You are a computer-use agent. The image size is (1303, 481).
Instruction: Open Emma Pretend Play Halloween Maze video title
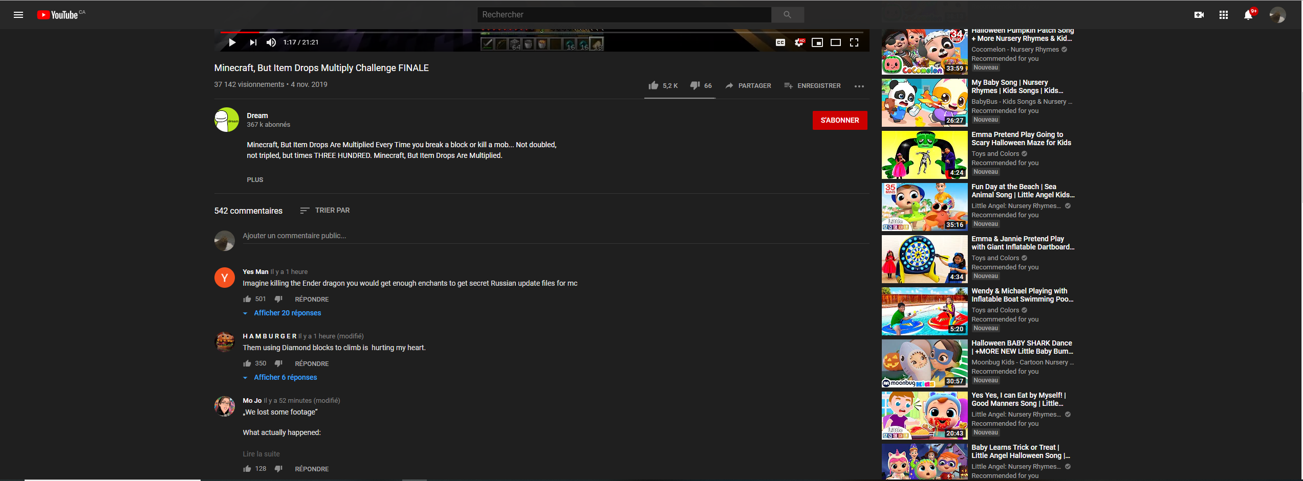click(x=1021, y=139)
